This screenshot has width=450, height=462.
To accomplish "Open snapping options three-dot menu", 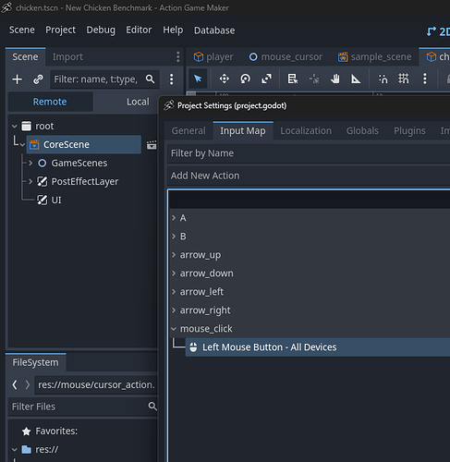I will pyautogui.click(x=425, y=79).
